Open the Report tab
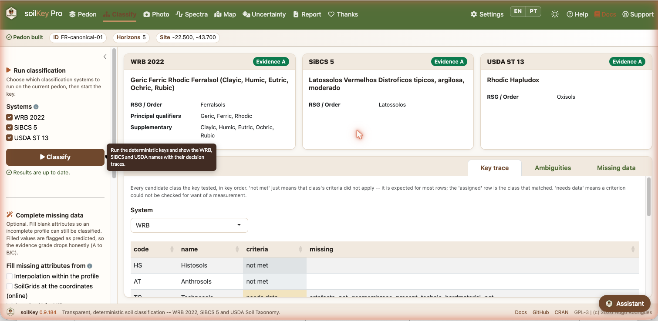 coord(307,14)
